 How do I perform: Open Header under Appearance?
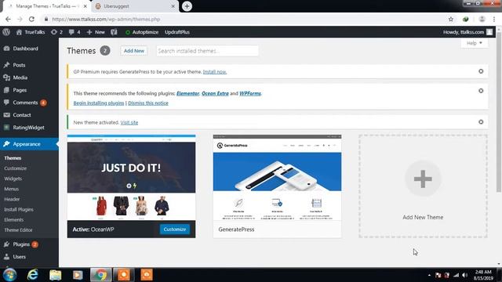click(12, 199)
